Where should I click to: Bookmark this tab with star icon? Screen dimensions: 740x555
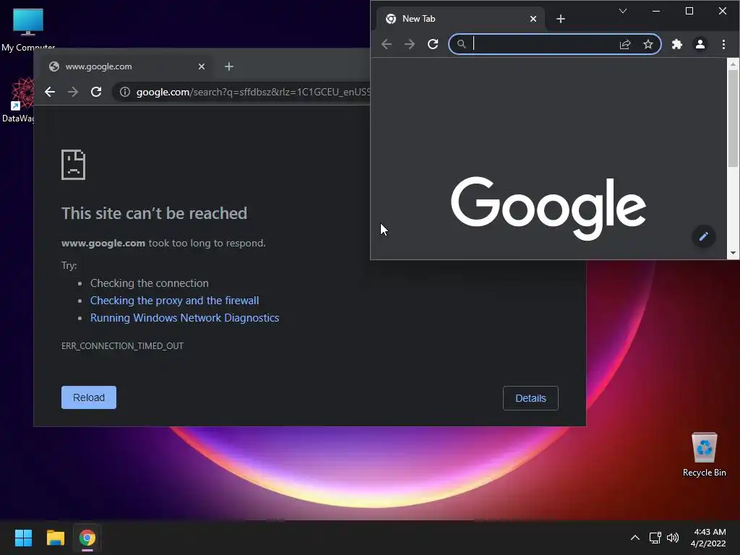click(648, 44)
